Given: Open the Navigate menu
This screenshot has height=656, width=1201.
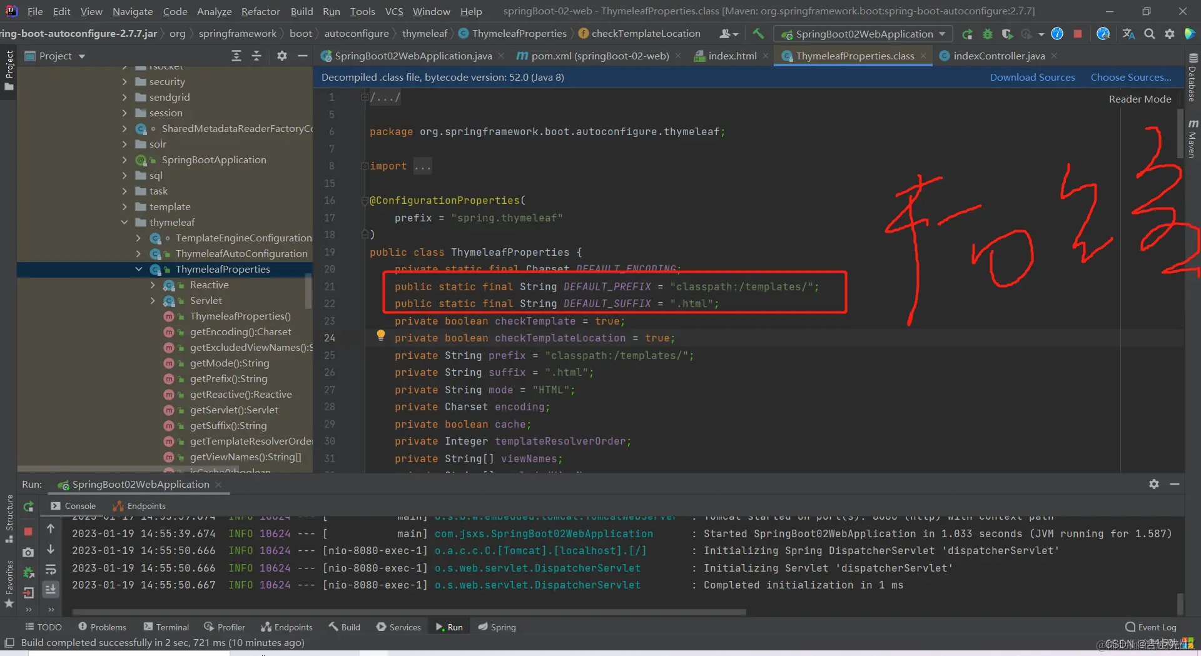Looking at the screenshot, I should (133, 11).
